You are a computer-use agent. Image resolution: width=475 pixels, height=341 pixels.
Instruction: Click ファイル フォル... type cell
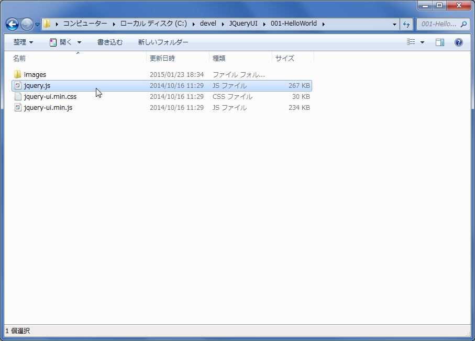pos(239,74)
